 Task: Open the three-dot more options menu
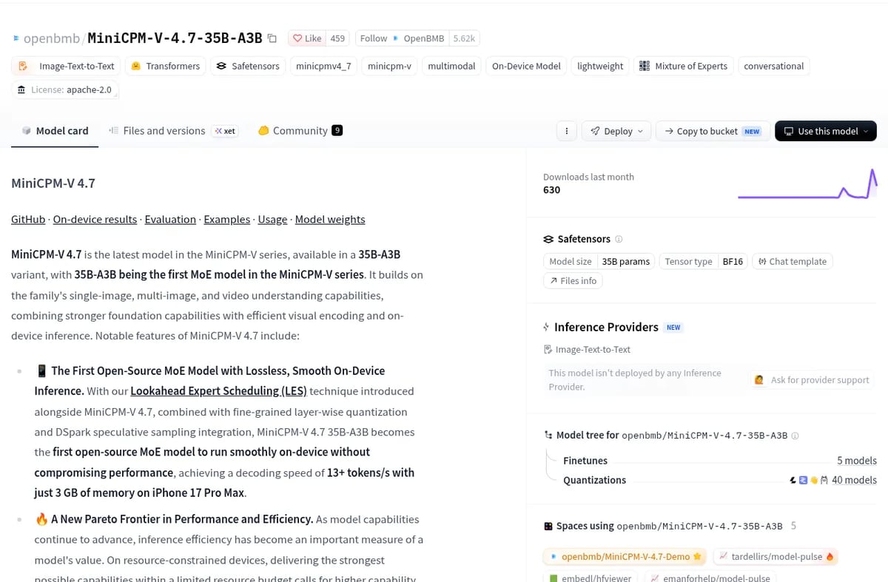click(x=566, y=131)
